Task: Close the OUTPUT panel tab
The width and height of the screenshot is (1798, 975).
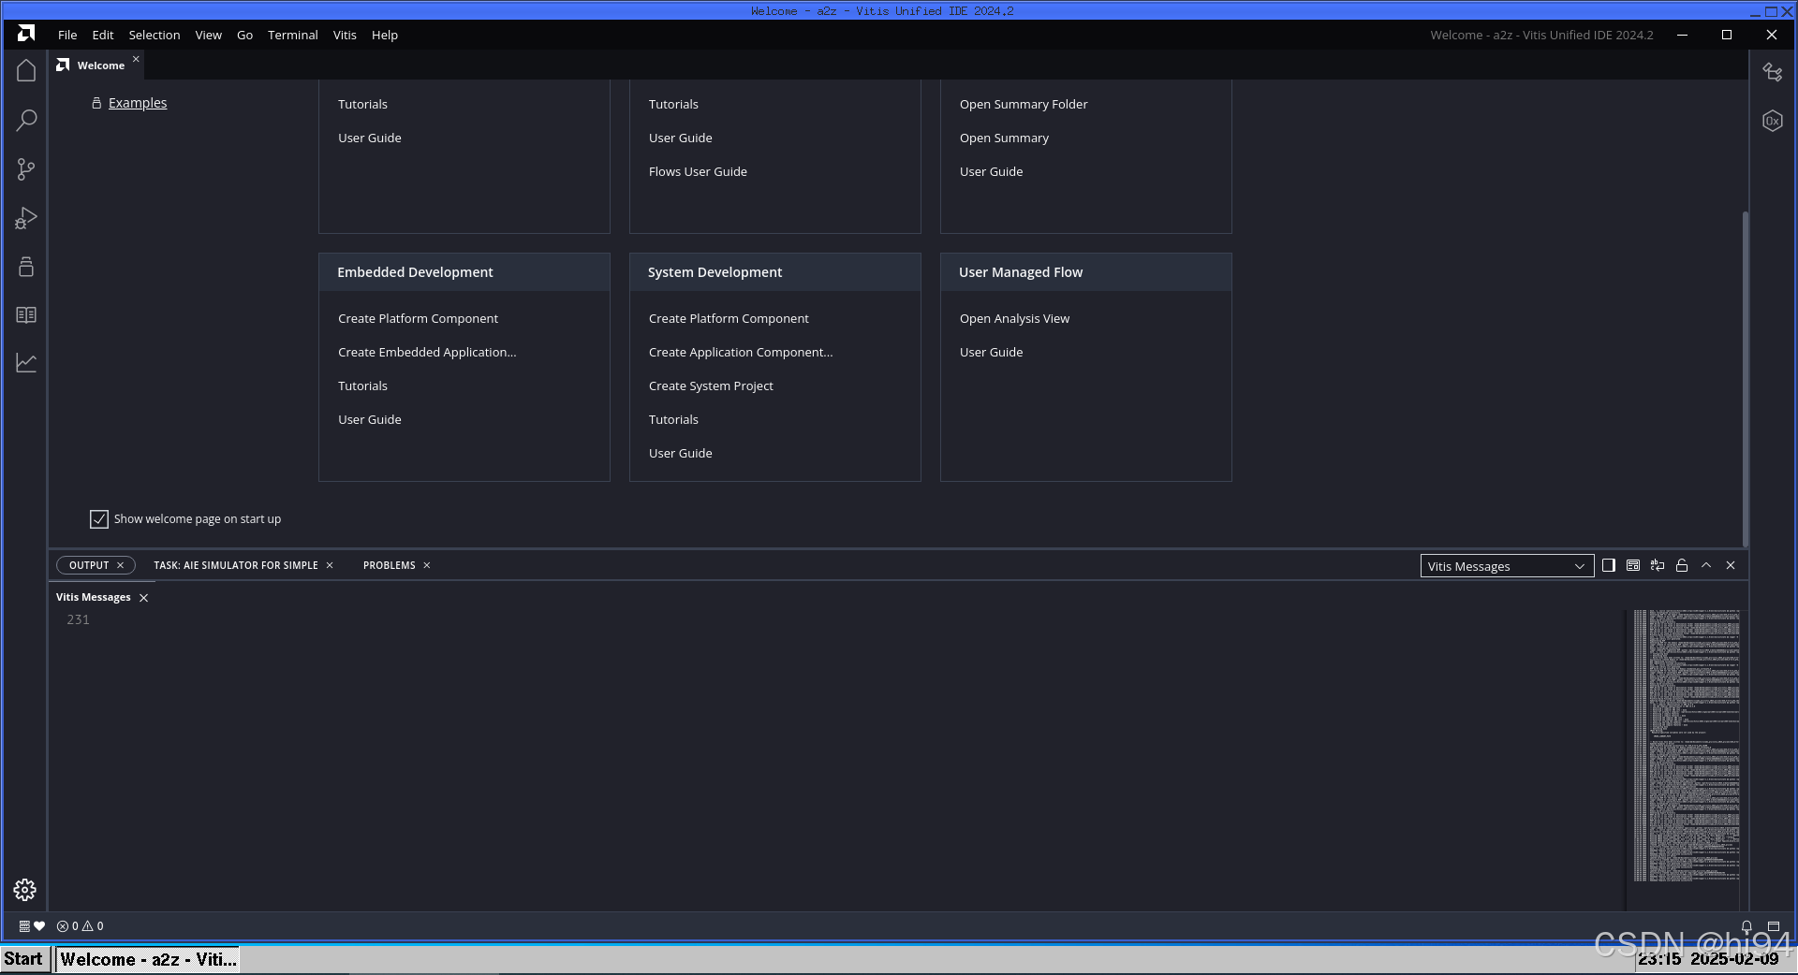Action: tap(120, 565)
